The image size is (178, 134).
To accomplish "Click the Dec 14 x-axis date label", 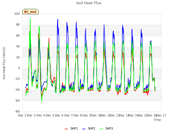I will (133, 115).
